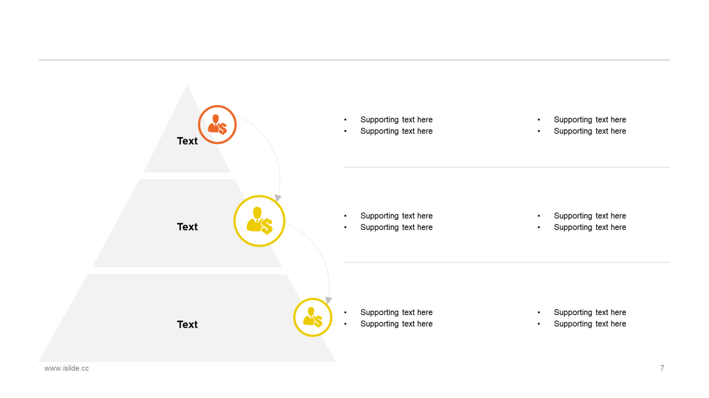Select the orange person-dollar icon
This screenshot has height=398, width=709.
[217, 124]
